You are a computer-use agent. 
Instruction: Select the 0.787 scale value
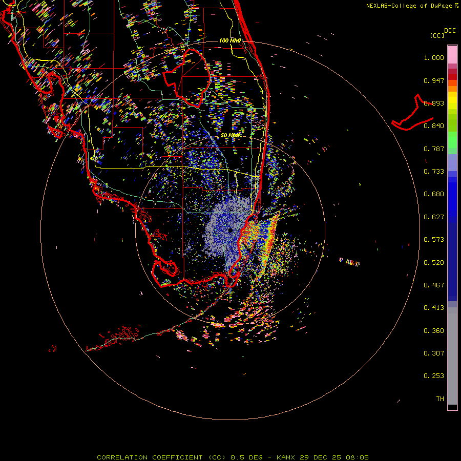coord(434,149)
